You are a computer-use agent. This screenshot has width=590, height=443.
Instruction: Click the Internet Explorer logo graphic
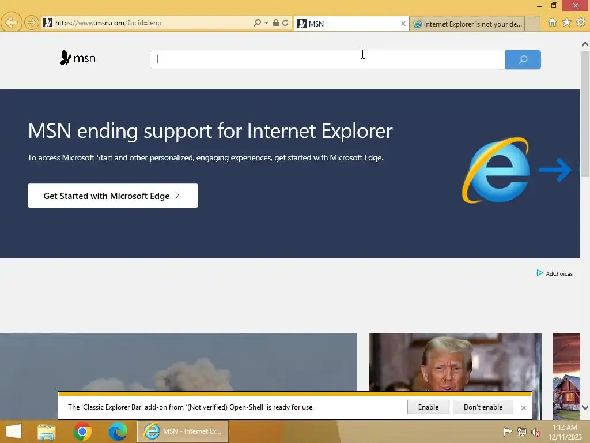[496, 170]
